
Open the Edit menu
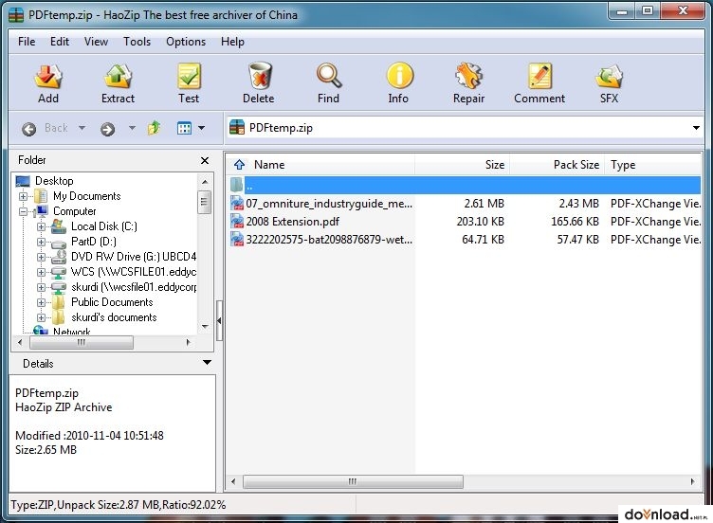point(60,42)
